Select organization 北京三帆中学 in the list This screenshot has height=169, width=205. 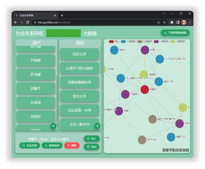(x=79, y=124)
